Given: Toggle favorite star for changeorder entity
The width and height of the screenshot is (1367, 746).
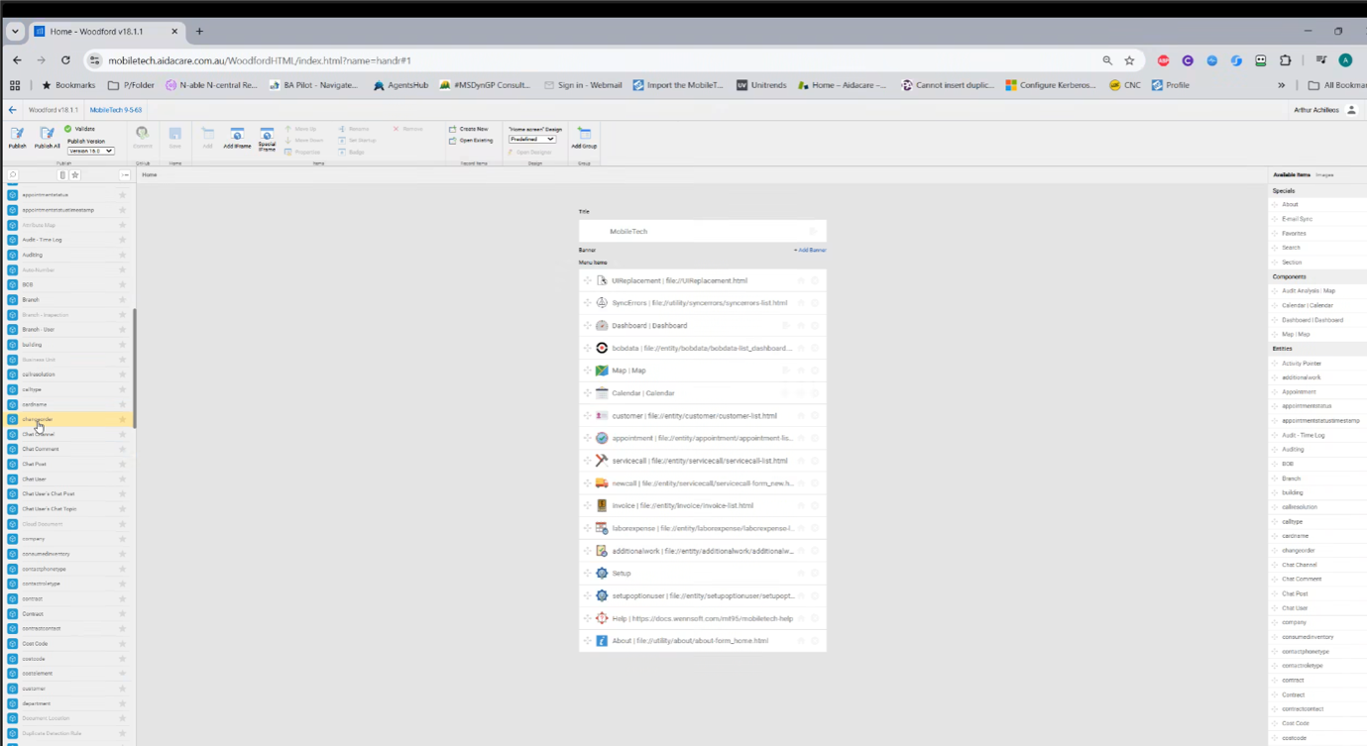Looking at the screenshot, I should click(x=123, y=419).
